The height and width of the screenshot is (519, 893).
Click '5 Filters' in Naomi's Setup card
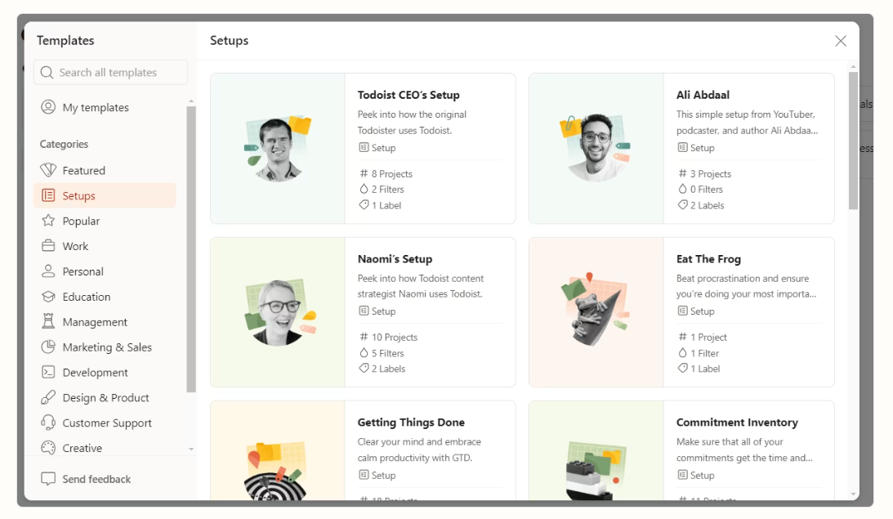[x=388, y=353]
